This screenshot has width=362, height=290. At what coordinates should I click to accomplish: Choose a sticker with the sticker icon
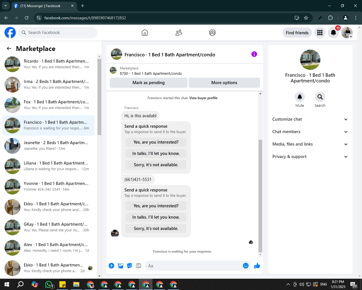pyautogui.click(x=130, y=266)
